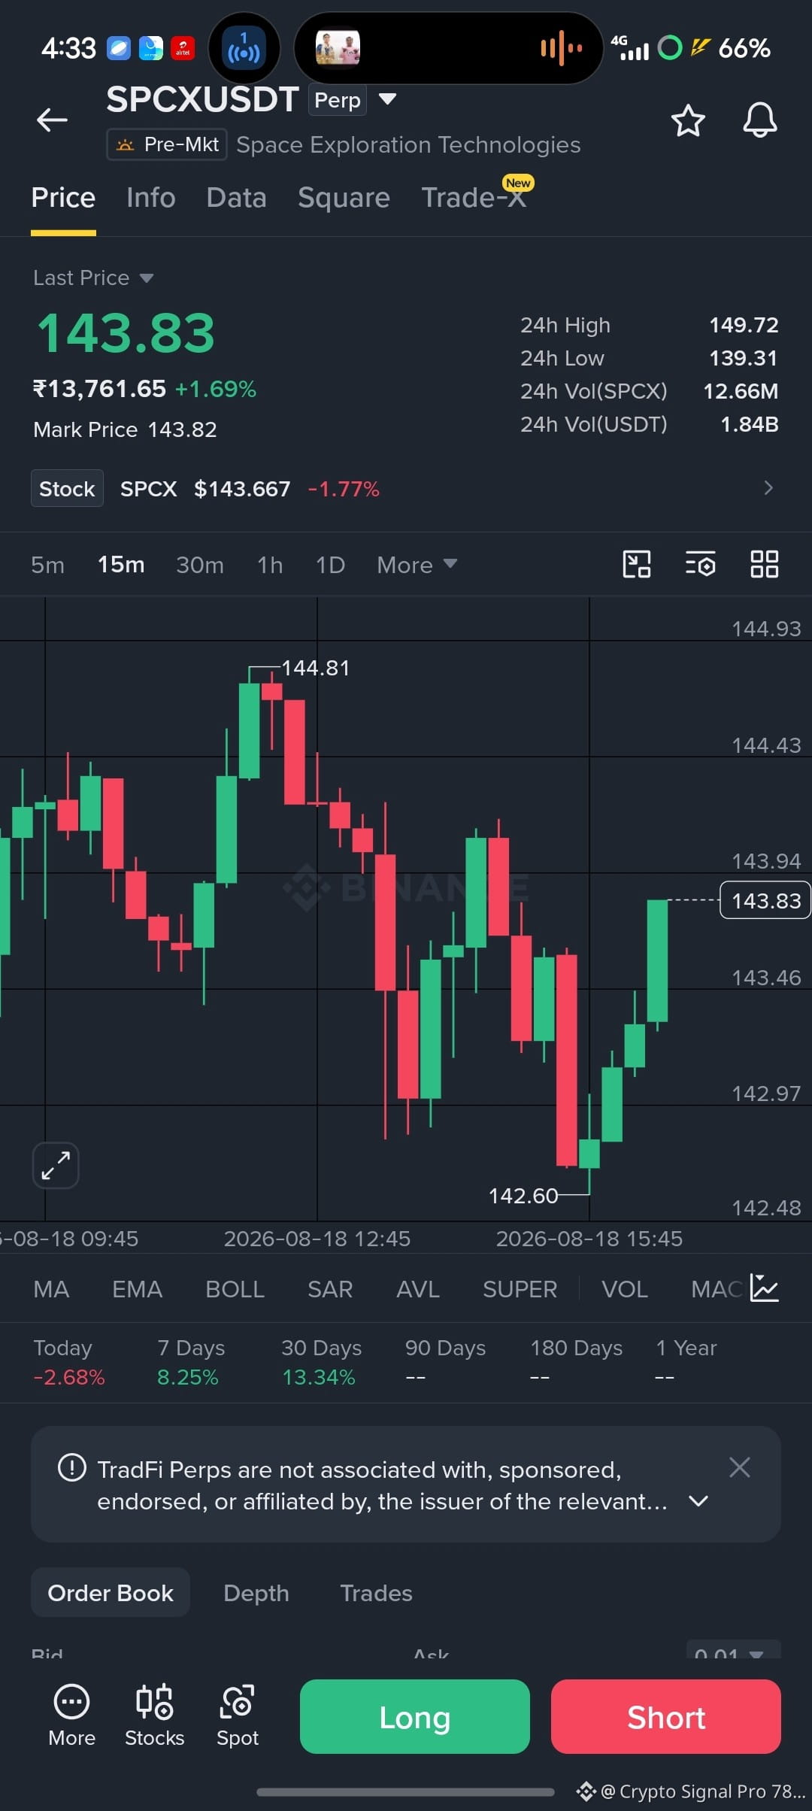Tap the Short button
Viewport: 812px width, 1811px height.
click(x=666, y=1717)
